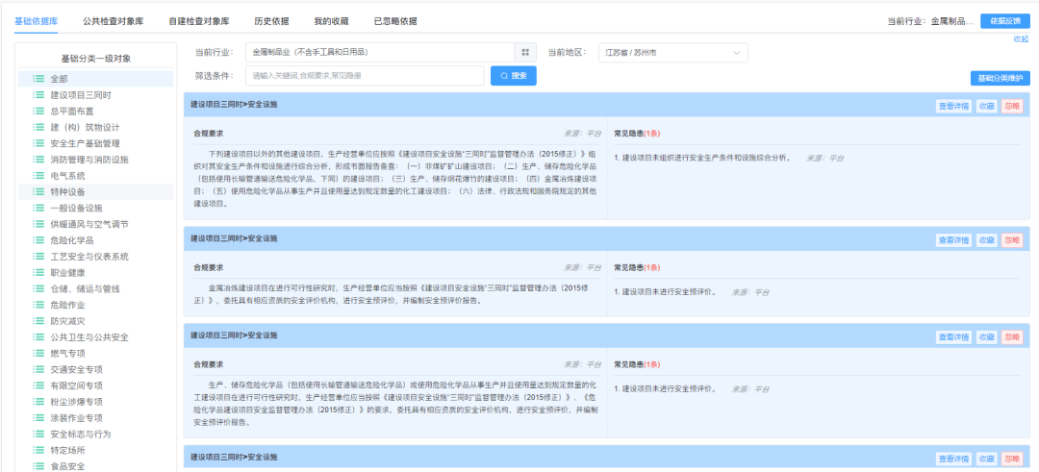
Task: Click list icon beside 建设项目三同时
Action: coord(38,95)
